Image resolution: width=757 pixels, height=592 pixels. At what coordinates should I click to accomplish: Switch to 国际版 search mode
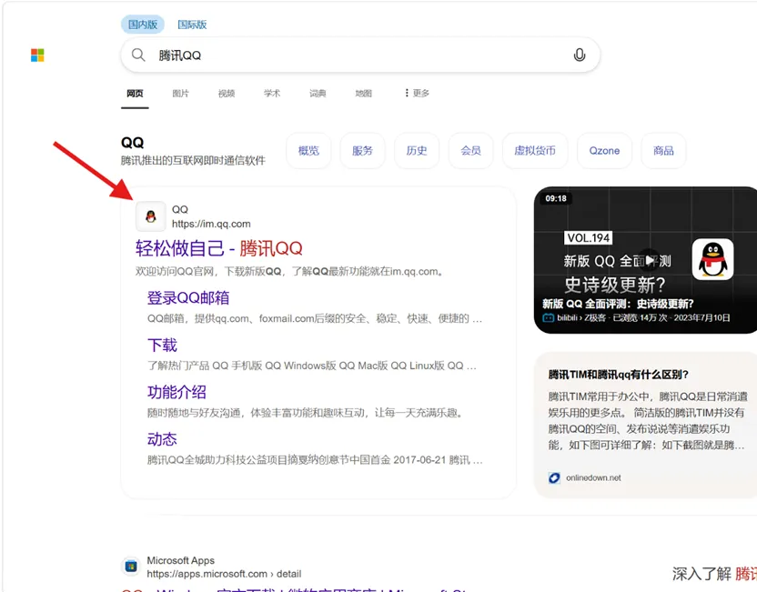click(x=192, y=25)
